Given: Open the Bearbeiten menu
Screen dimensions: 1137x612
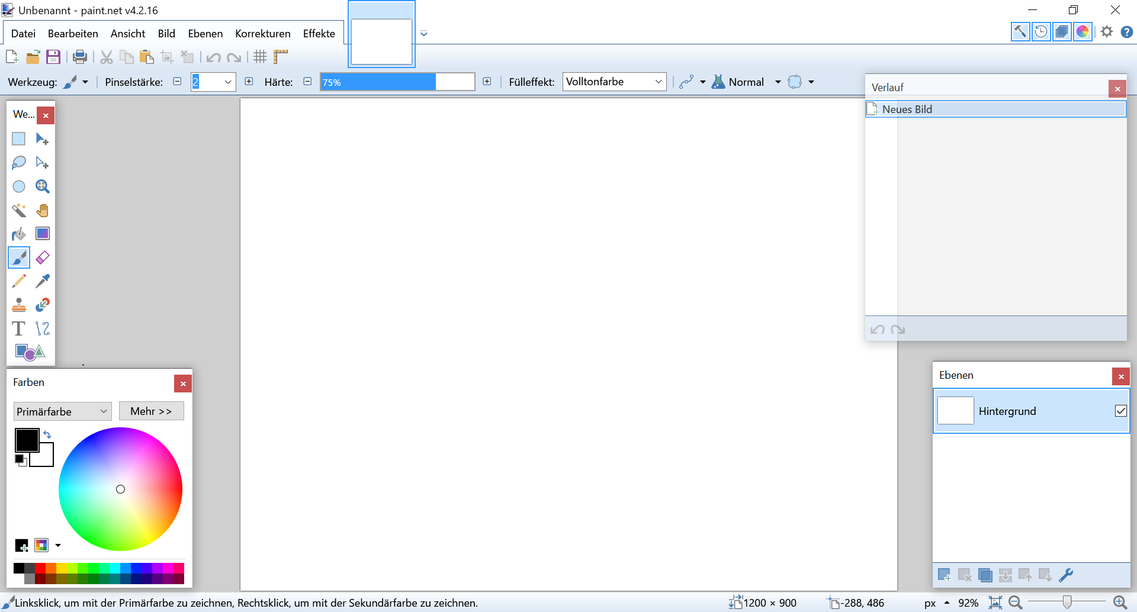Looking at the screenshot, I should [x=73, y=34].
